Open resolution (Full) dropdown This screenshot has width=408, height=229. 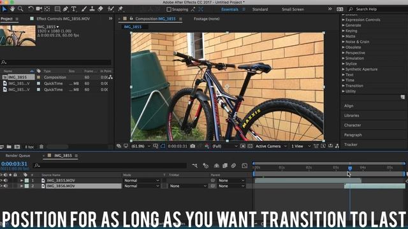(225, 146)
